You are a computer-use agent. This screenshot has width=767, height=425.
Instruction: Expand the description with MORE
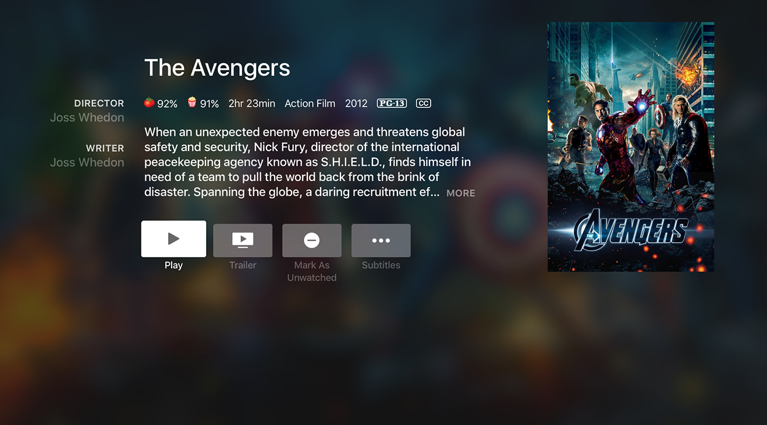[x=461, y=193]
